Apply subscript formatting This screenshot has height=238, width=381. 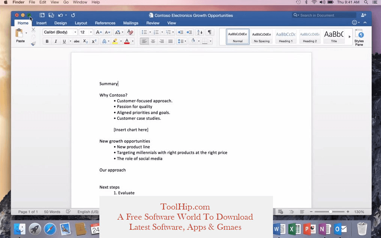coord(85,41)
